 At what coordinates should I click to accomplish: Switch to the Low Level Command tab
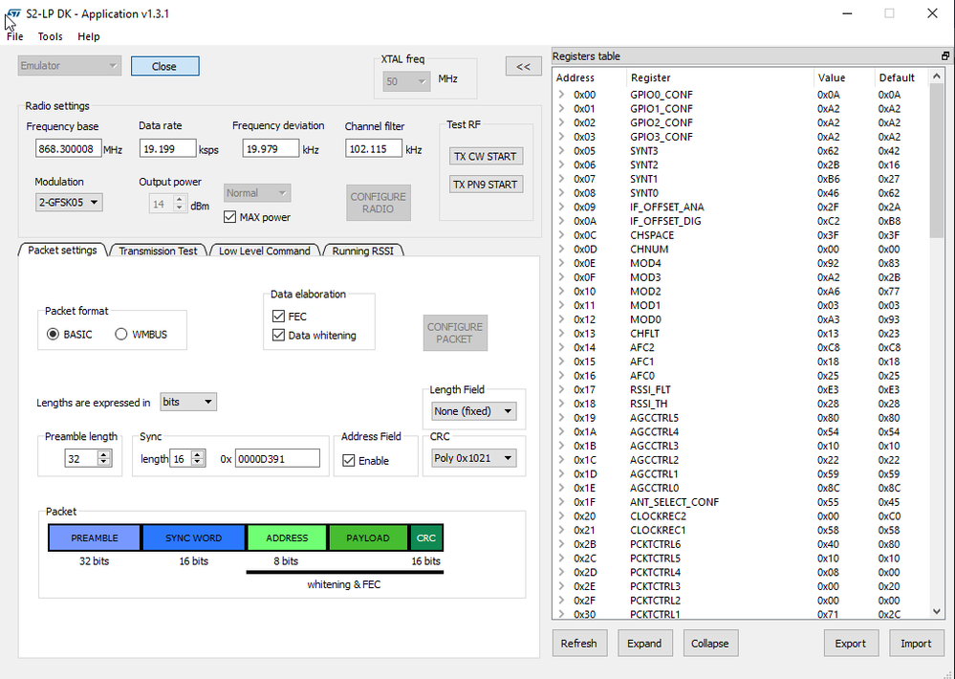click(x=265, y=251)
